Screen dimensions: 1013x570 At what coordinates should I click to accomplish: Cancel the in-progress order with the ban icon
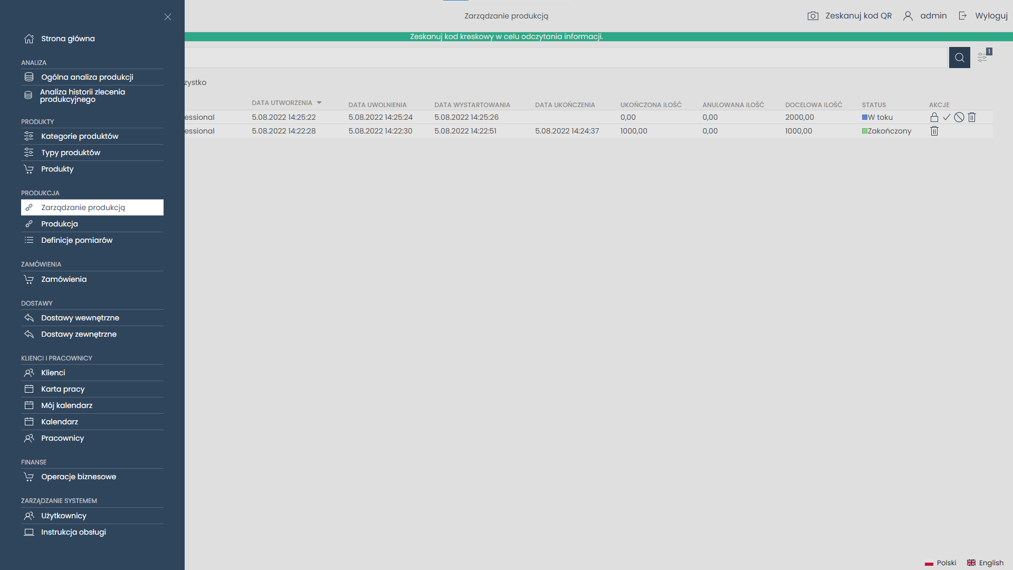[x=959, y=117]
